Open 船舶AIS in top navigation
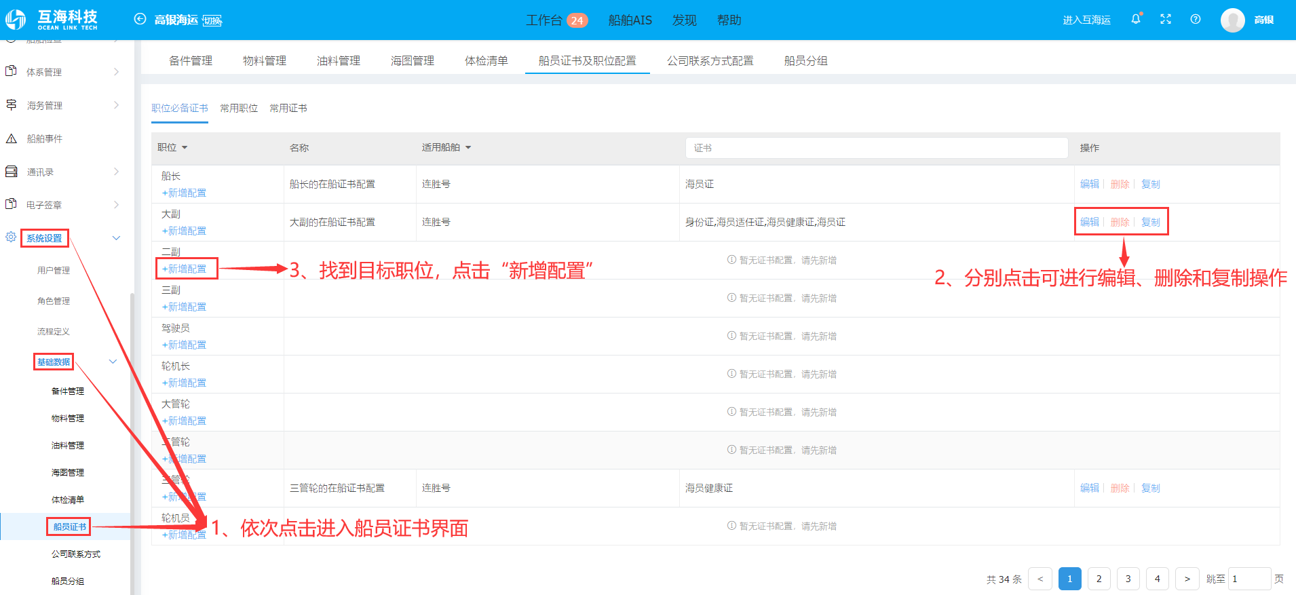The height and width of the screenshot is (595, 1296). [x=630, y=20]
